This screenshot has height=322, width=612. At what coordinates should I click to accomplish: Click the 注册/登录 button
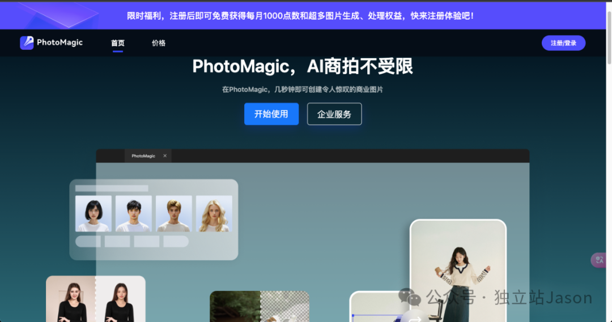[x=563, y=43]
